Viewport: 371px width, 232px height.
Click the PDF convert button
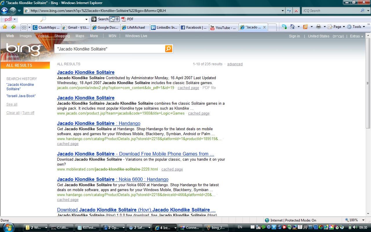pos(128,19)
